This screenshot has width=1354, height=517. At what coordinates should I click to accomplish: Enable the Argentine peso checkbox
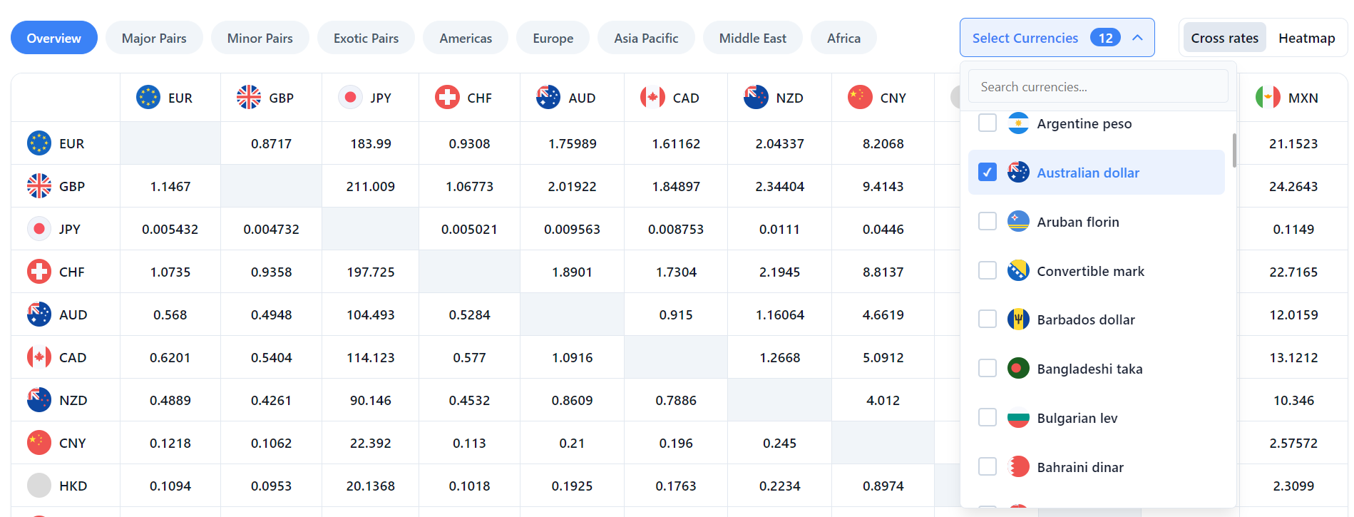pos(988,123)
